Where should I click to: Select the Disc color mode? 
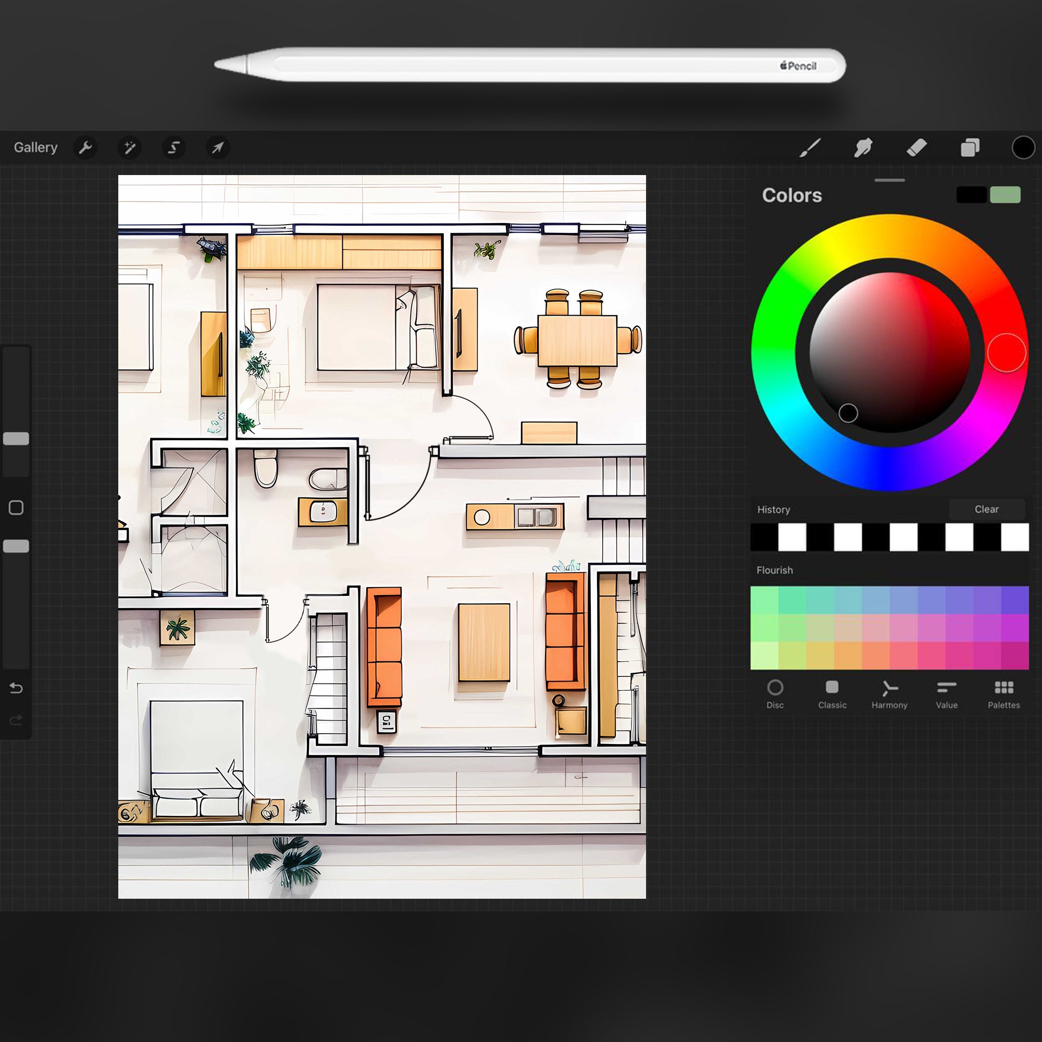[x=775, y=694]
